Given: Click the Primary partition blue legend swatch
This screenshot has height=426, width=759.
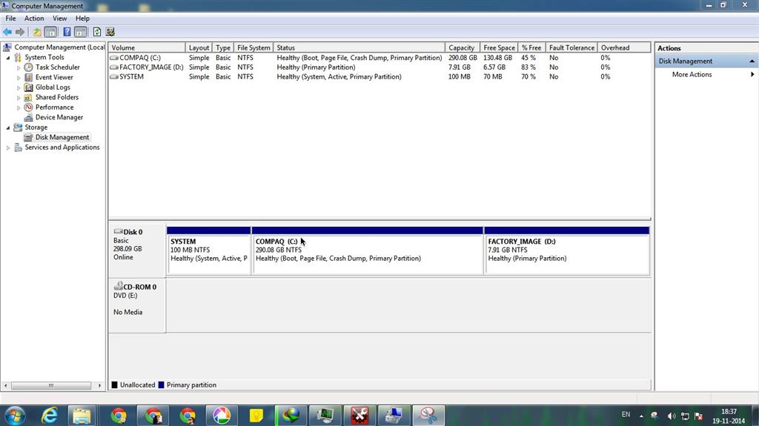Looking at the screenshot, I should [161, 385].
